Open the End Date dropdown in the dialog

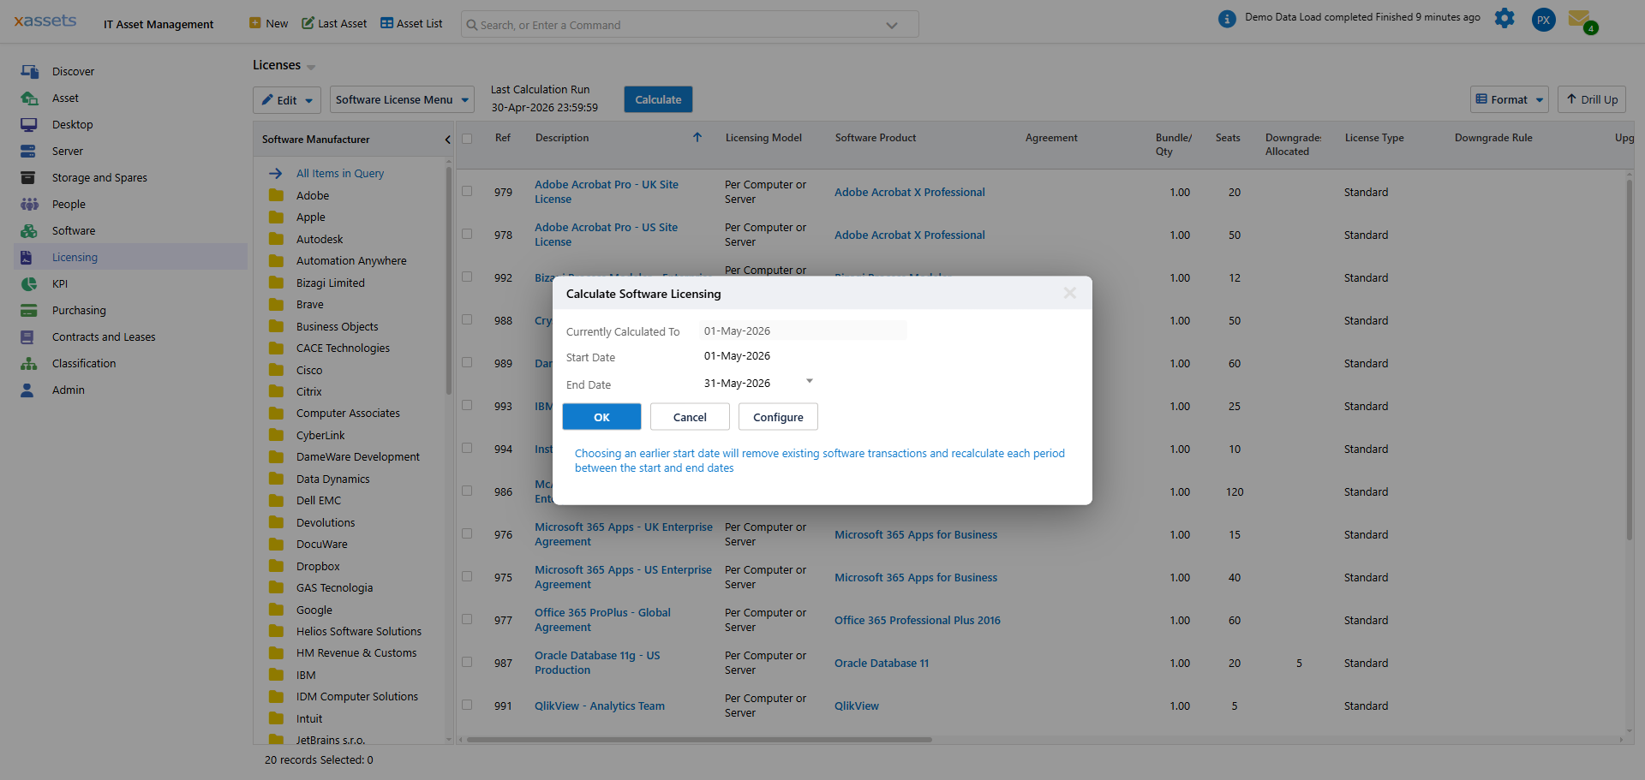[x=809, y=381]
